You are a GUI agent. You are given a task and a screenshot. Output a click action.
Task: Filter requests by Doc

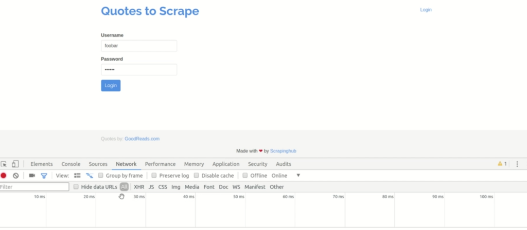[x=223, y=187]
